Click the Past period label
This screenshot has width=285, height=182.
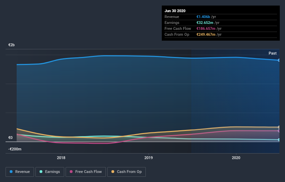273,53
